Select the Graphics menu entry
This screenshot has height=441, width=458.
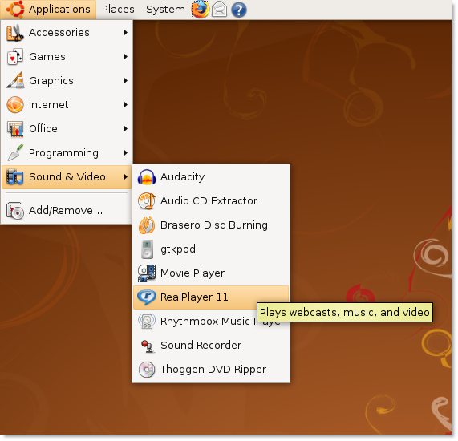pyautogui.click(x=67, y=81)
